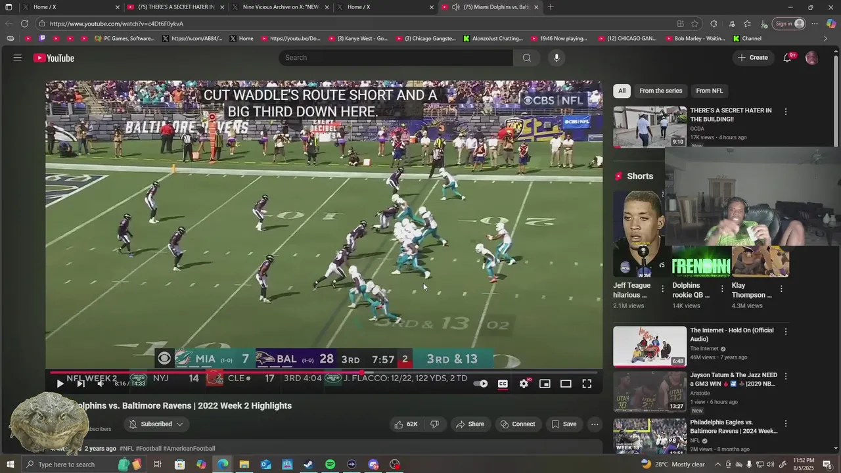Click the browser Sign in button

tap(789, 24)
